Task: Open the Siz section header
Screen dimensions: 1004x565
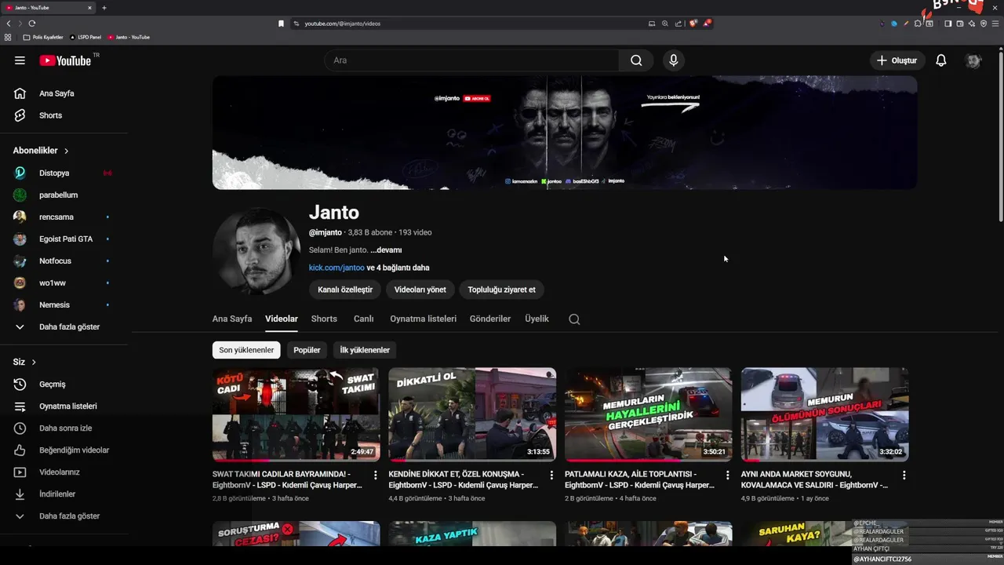Action: [24, 362]
